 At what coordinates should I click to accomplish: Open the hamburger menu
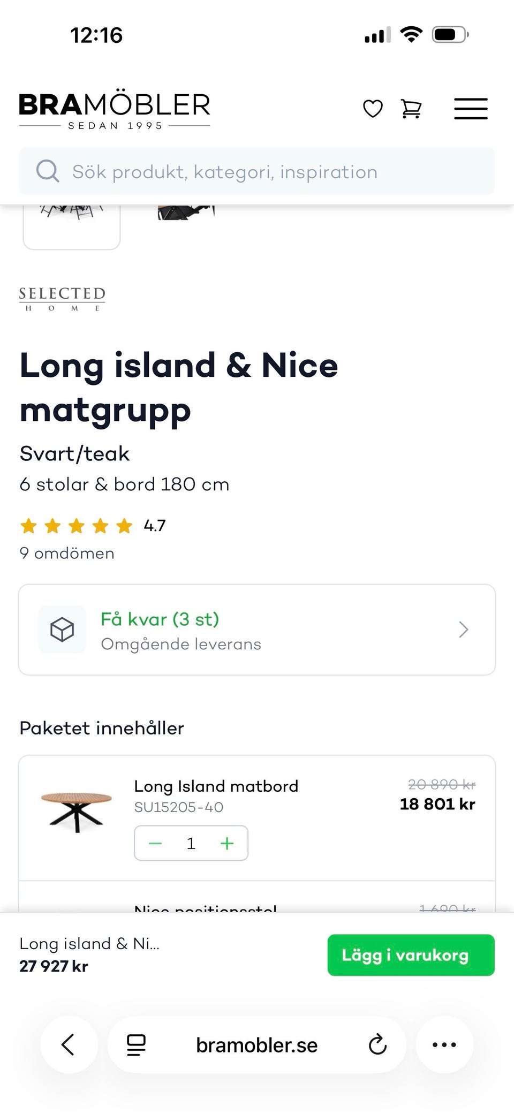(x=471, y=109)
